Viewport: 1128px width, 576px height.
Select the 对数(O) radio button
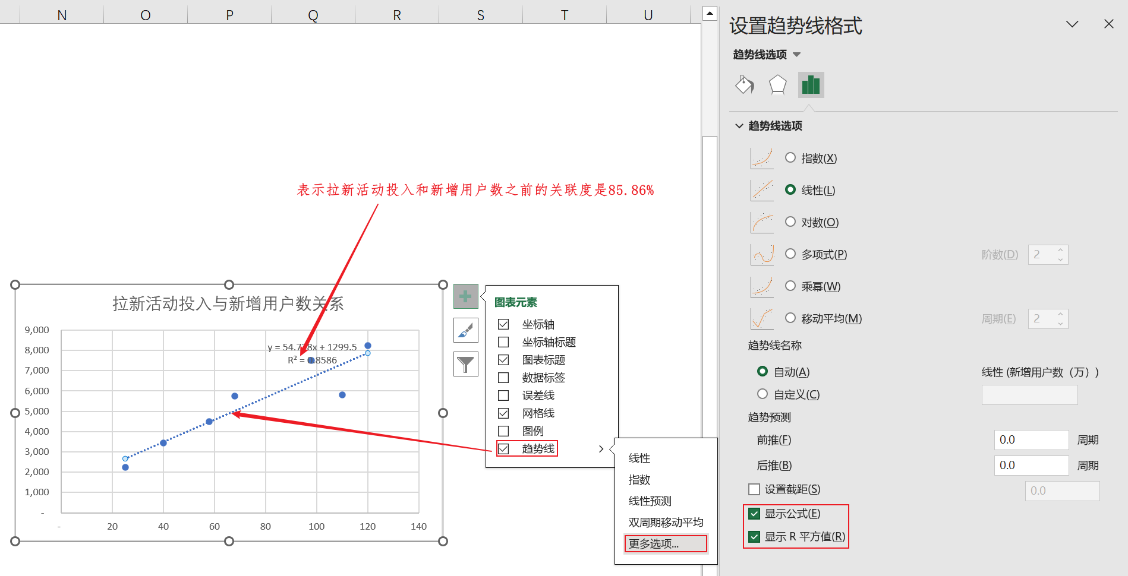click(x=790, y=222)
